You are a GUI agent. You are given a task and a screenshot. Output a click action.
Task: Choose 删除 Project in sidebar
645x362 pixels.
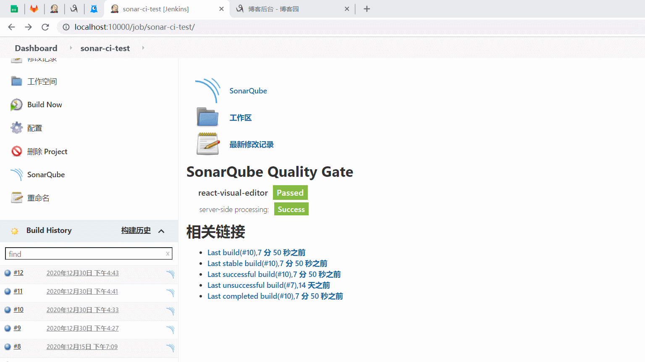(x=47, y=152)
